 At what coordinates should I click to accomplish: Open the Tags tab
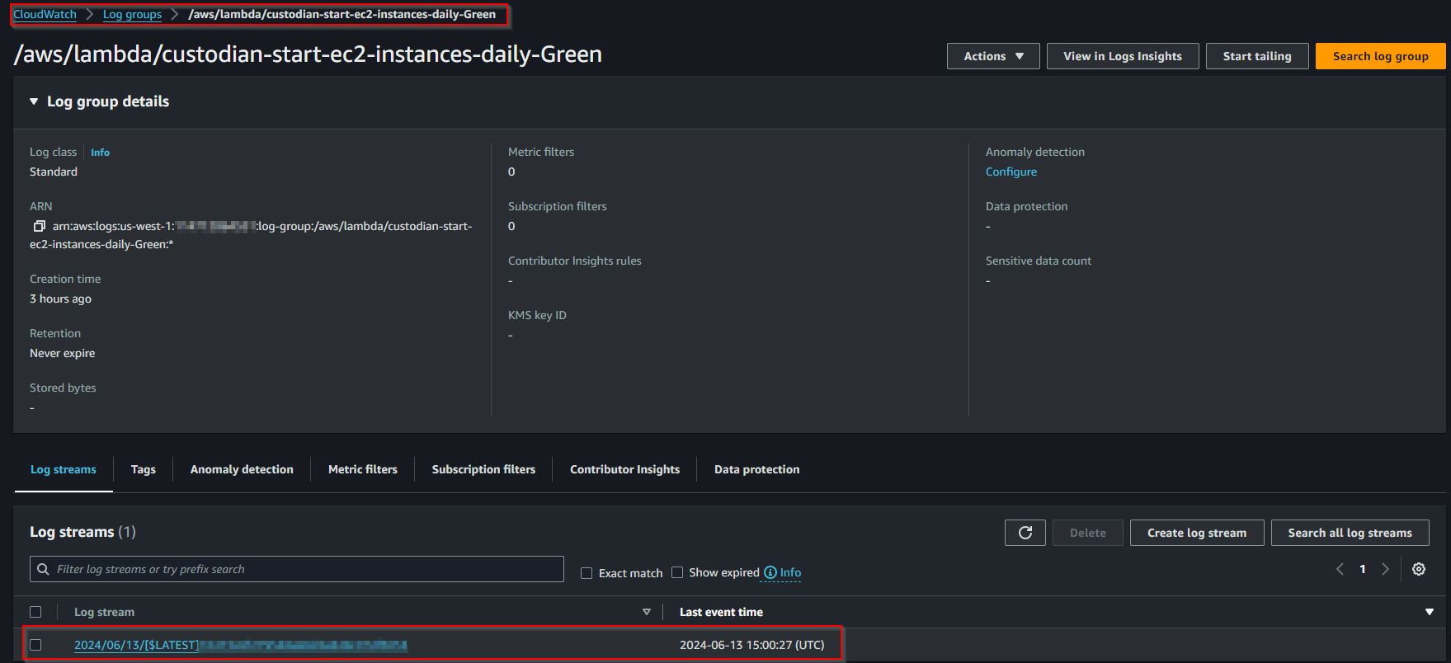point(144,469)
